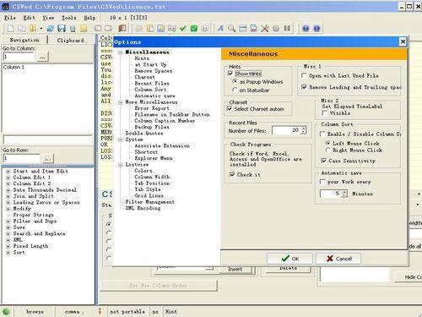Click the table grid toolbar icon
This screenshot has width=422, height=317.
tap(242, 28)
